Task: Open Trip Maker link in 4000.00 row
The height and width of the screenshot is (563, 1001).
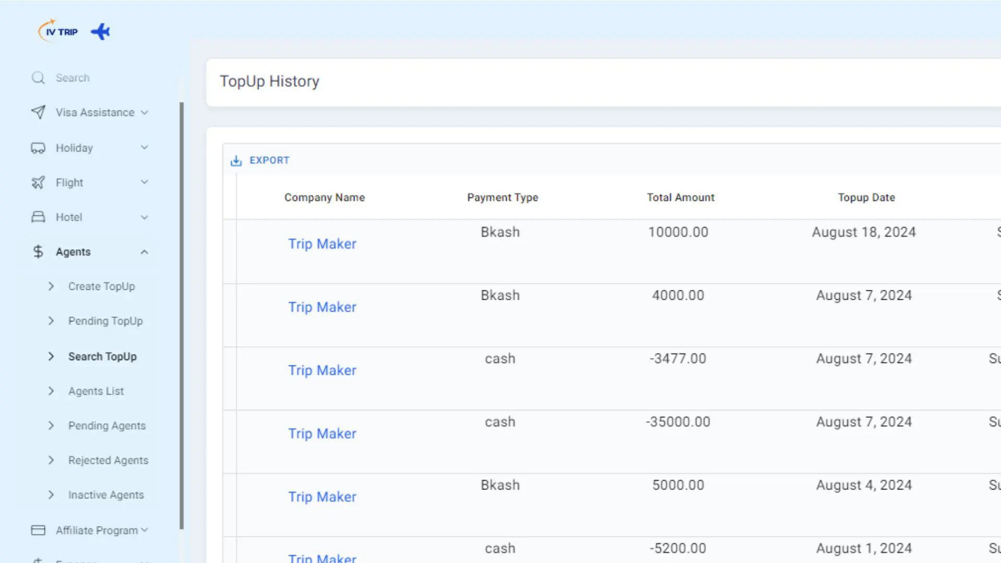Action: click(x=322, y=307)
